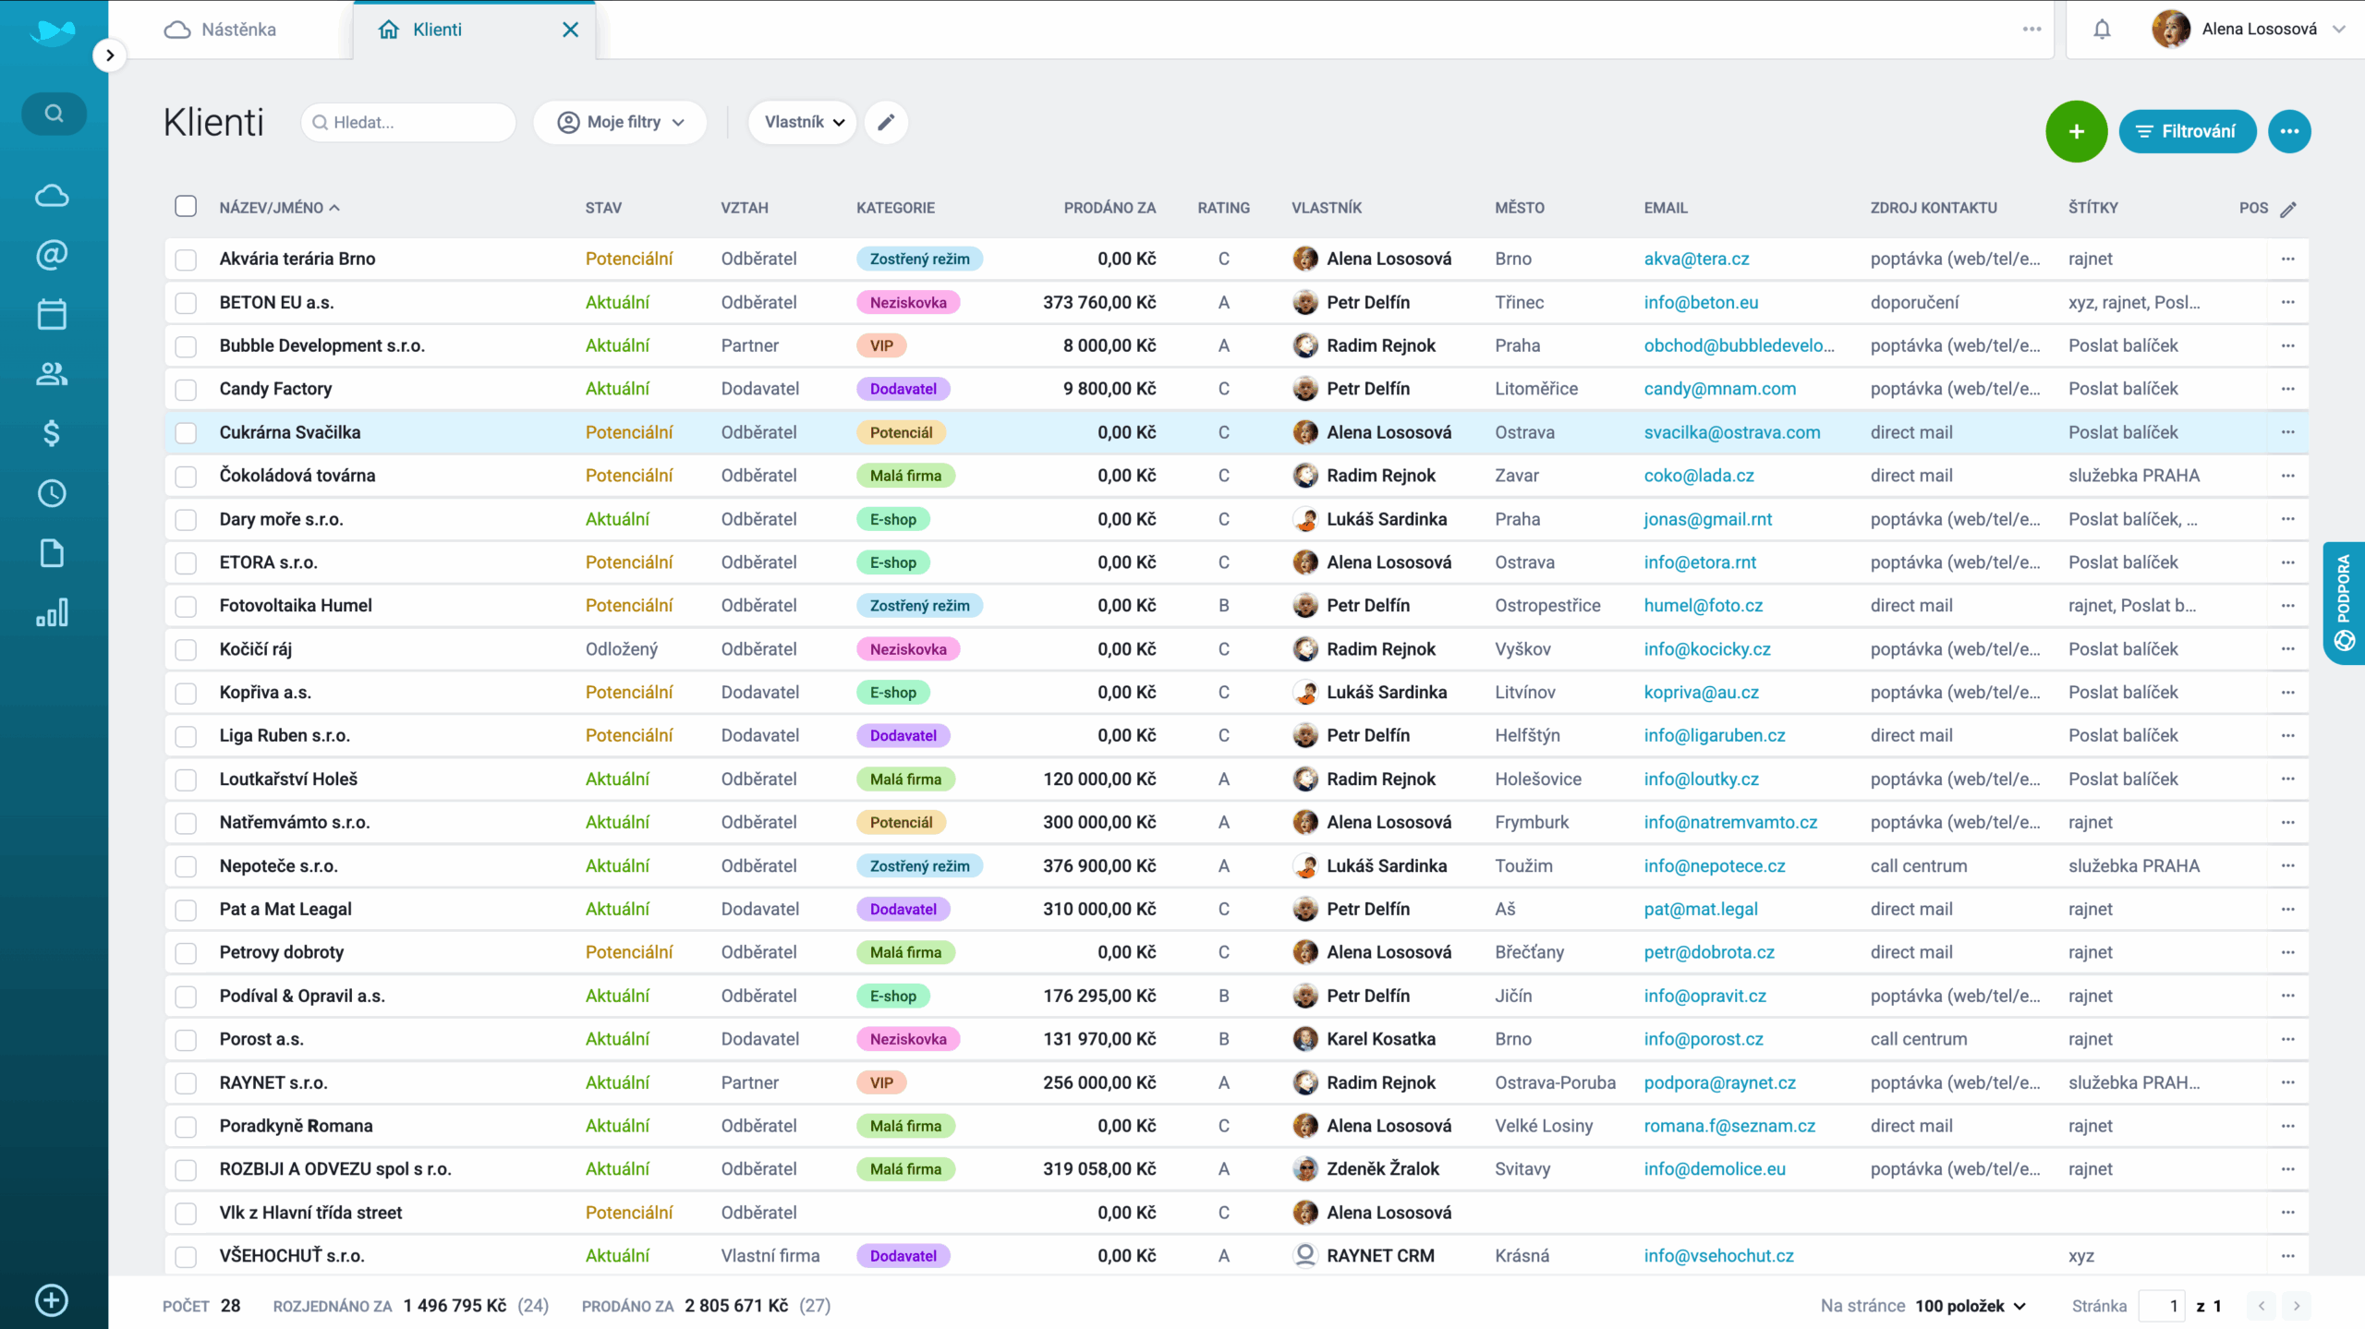Open the Vlastník filter dropdown
The width and height of the screenshot is (2365, 1329).
803,122
